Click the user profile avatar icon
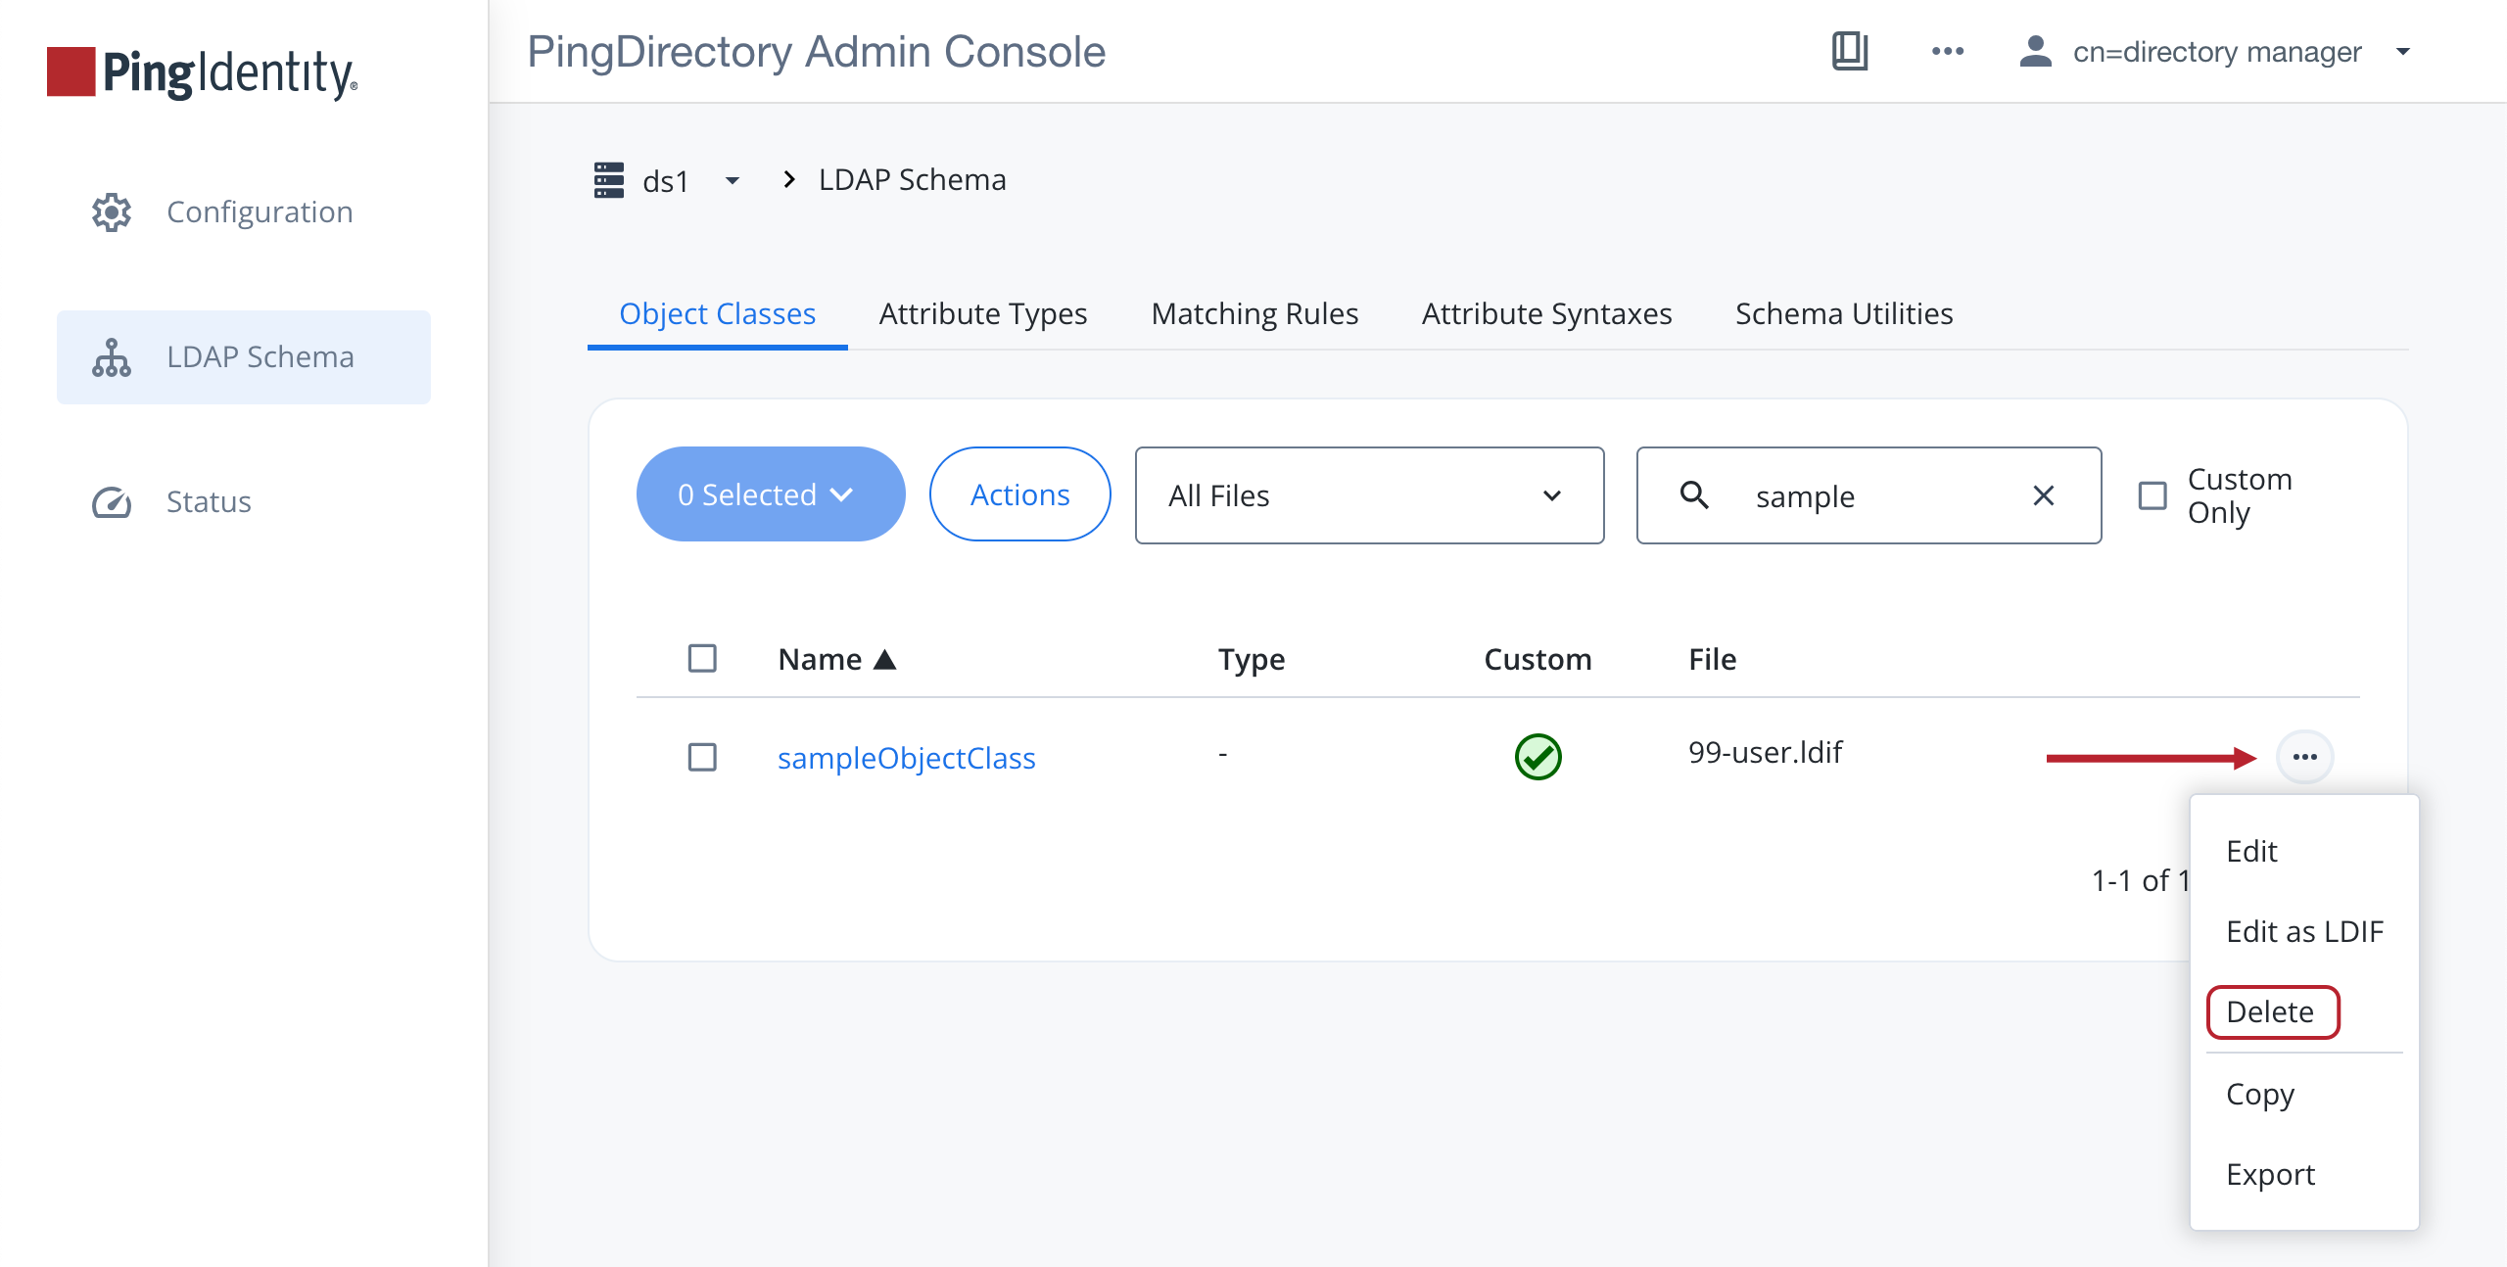Image resolution: width=2507 pixels, height=1267 pixels. [x=2035, y=51]
